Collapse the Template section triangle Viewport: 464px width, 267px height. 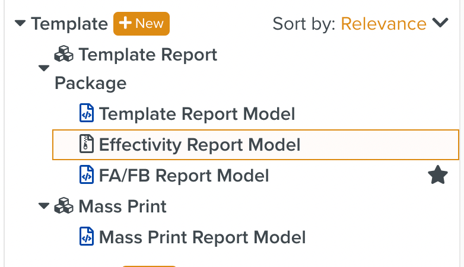pos(21,24)
